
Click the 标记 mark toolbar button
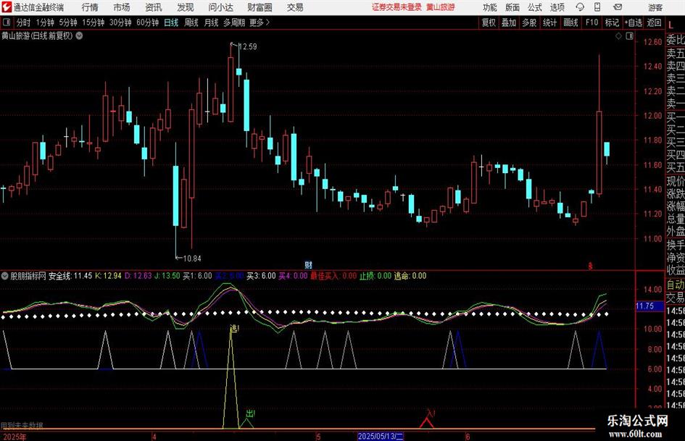click(612, 22)
